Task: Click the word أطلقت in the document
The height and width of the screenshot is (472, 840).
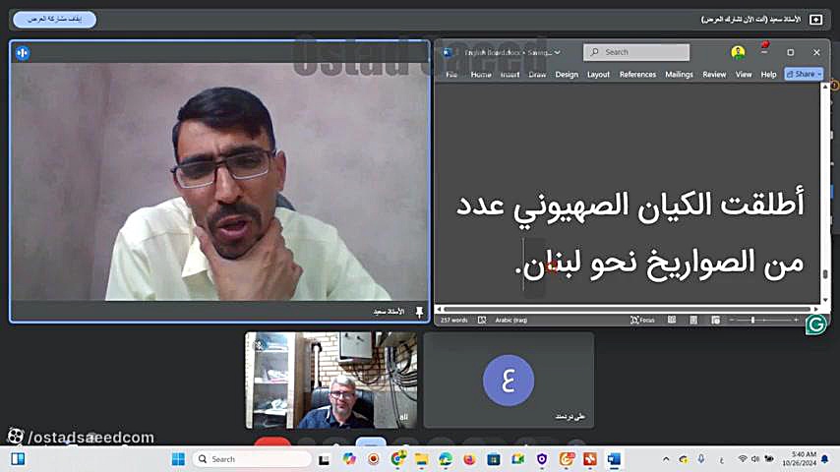Action: click(761, 205)
